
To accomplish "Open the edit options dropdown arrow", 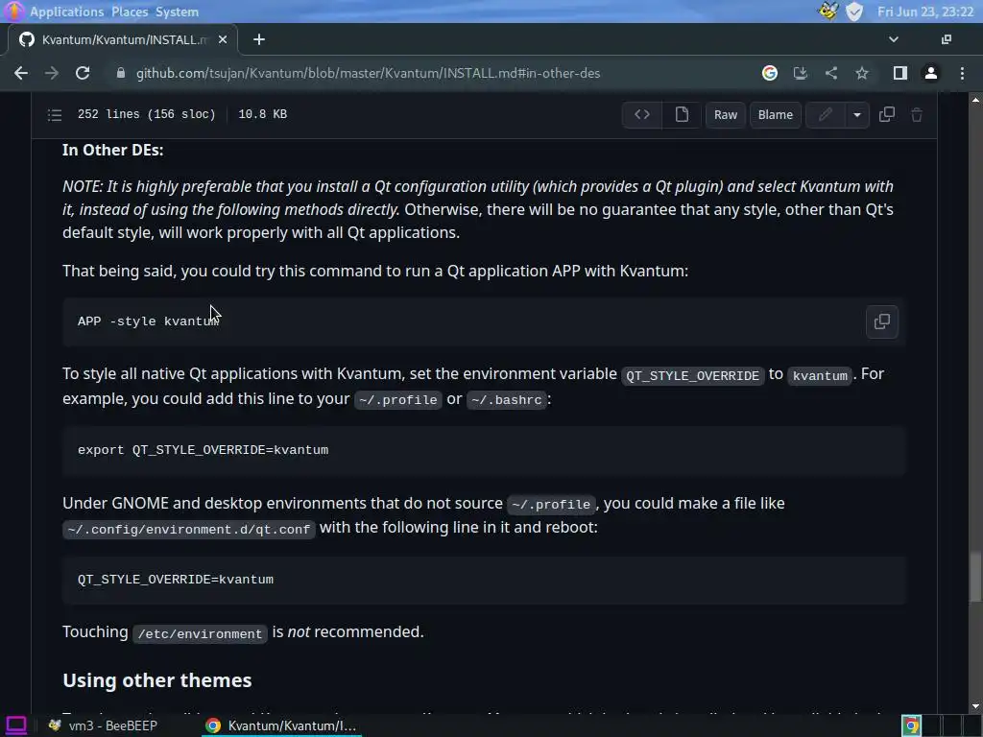I will [x=857, y=115].
